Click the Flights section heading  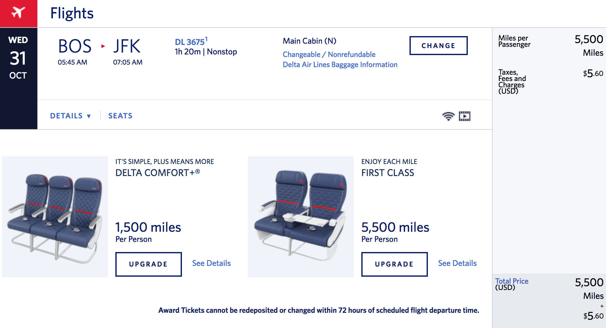coord(72,13)
